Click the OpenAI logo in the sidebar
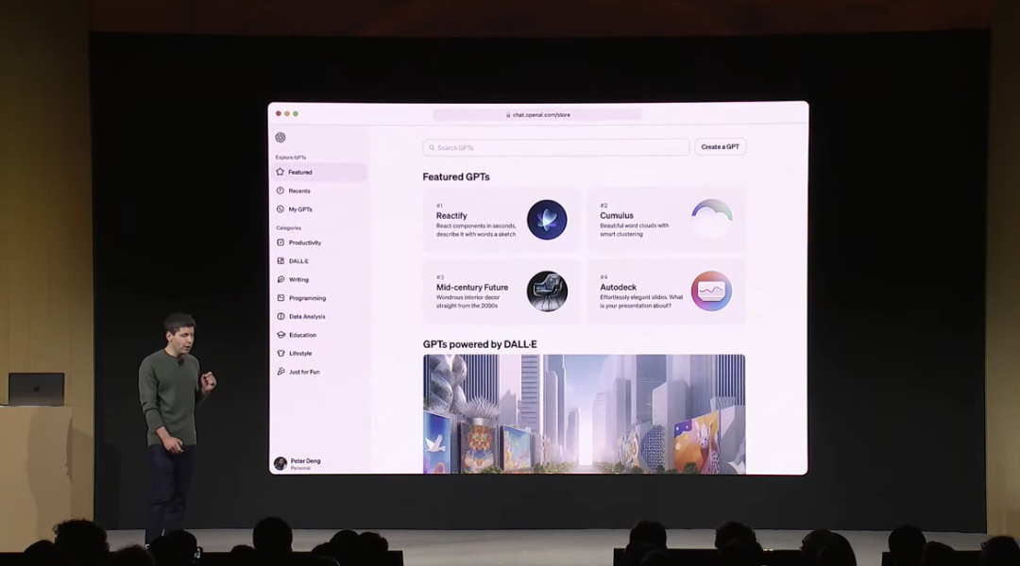This screenshot has width=1020, height=566. [x=280, y=137]
